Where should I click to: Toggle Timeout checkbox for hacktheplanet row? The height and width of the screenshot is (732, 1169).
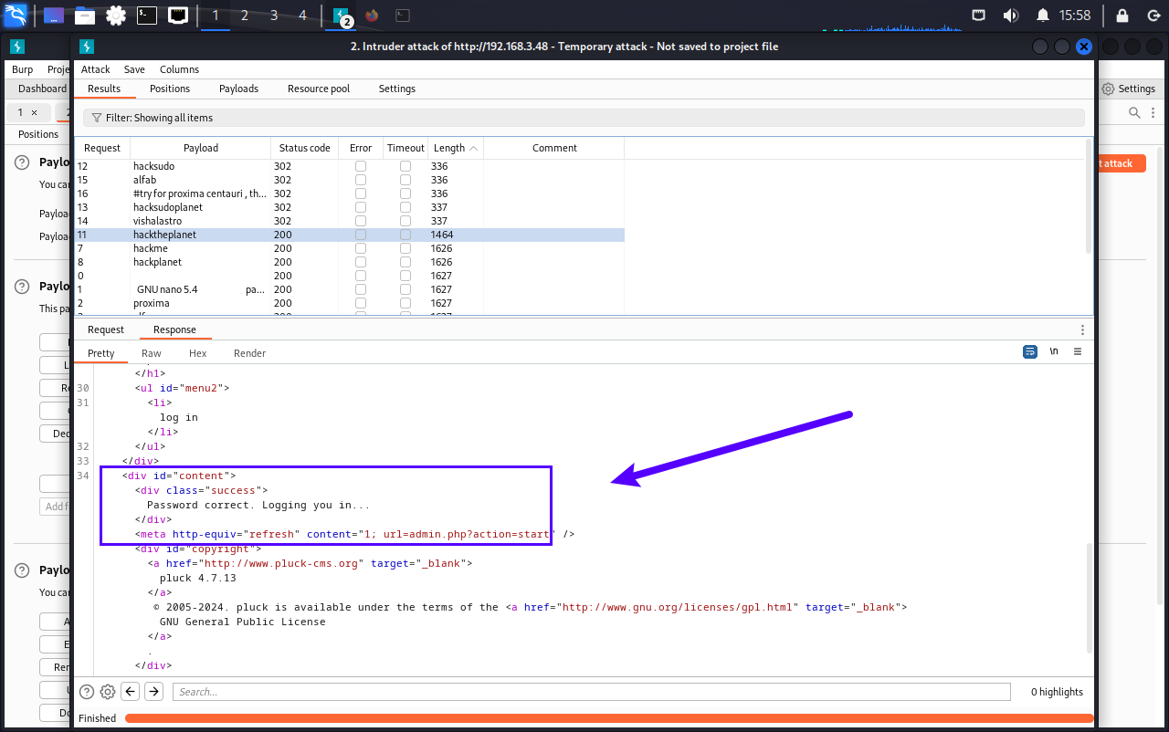pos(405,235)
